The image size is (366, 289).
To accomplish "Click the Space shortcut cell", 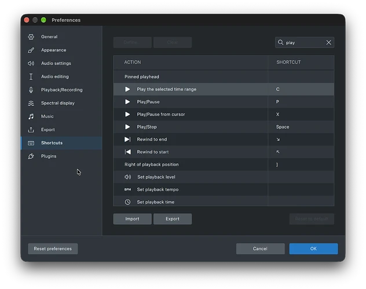I will 301,127.
